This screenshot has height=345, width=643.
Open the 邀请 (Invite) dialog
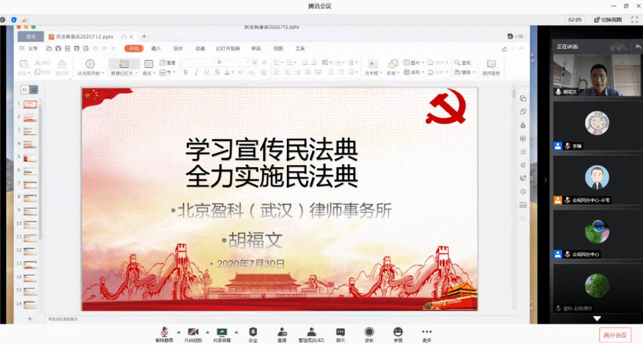pos(281,334)
